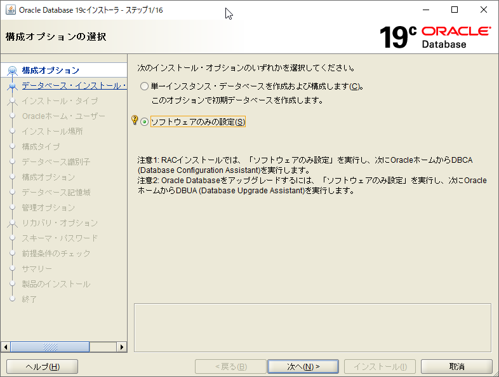Click the 構成オプションの選択 heading
The width and height of the screenshot is (499, 377).
56,37
